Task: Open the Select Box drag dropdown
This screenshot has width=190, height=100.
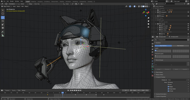Action: click(x=38, y=4)
